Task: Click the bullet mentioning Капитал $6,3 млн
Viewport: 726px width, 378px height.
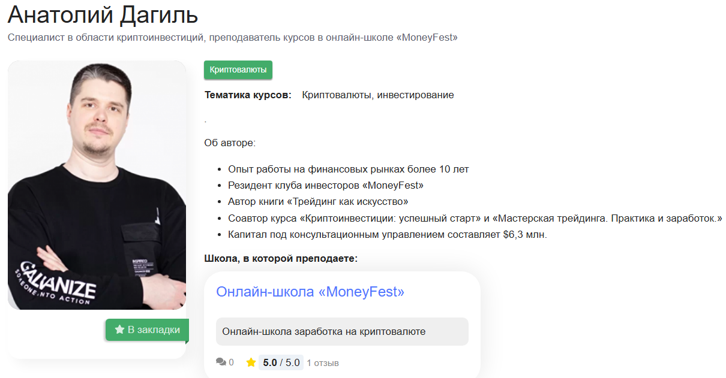Action: 388,234
